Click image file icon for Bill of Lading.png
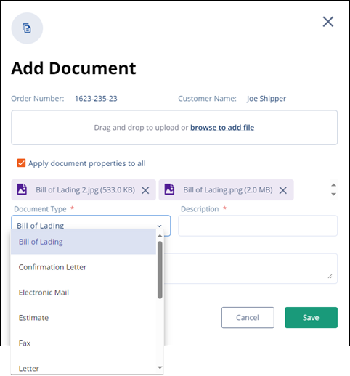 point(169,189)
